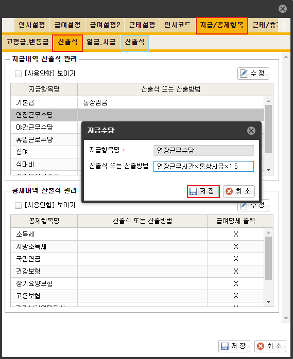Click up arrow of 공제항목 list scrollbar
Viewport: 293px width, 359px height.
pos(268,232)
